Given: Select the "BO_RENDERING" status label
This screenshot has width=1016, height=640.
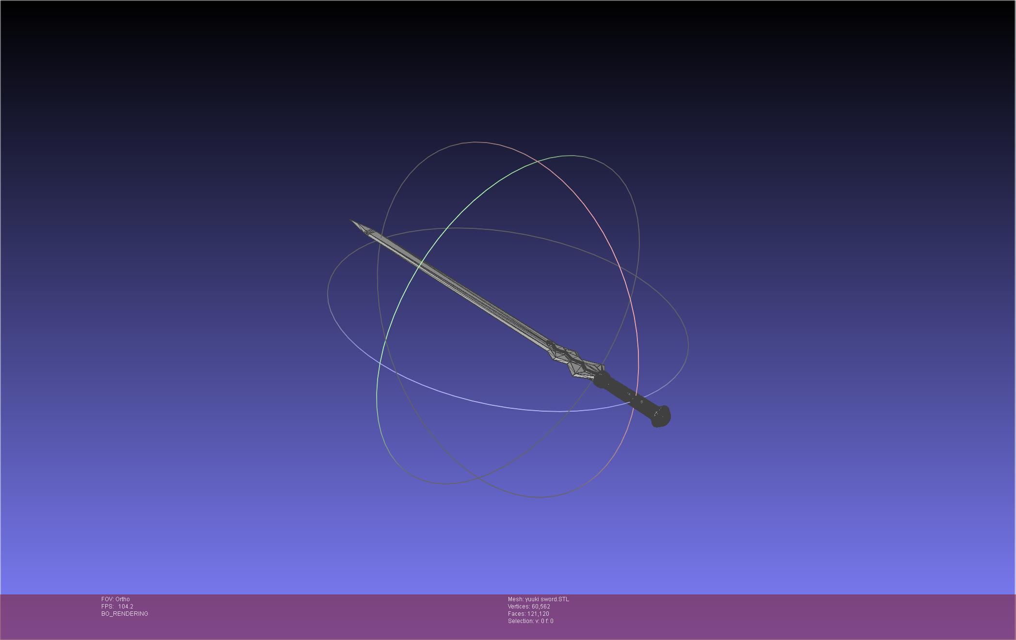Looking at the screenshot, I should 125,614.
